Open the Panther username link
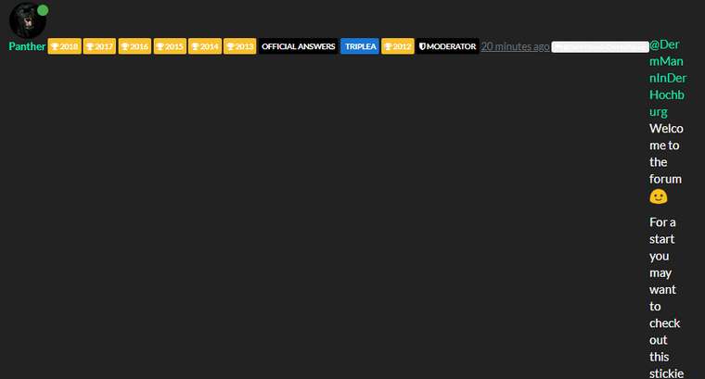This screenshot has width=705, height=379. point(27,46)
